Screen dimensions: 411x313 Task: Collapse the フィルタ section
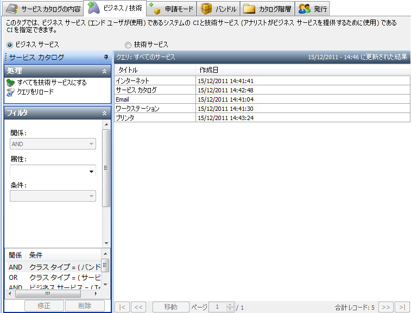(x=104, y=113)
